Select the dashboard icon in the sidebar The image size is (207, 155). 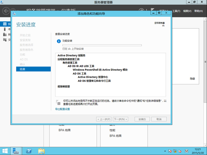pos(5,24)
